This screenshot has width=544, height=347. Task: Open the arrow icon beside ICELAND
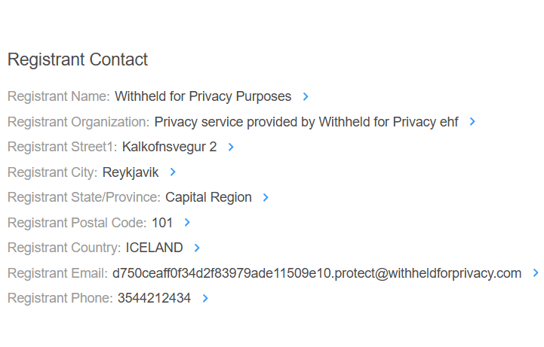click(x=197, y=248)
